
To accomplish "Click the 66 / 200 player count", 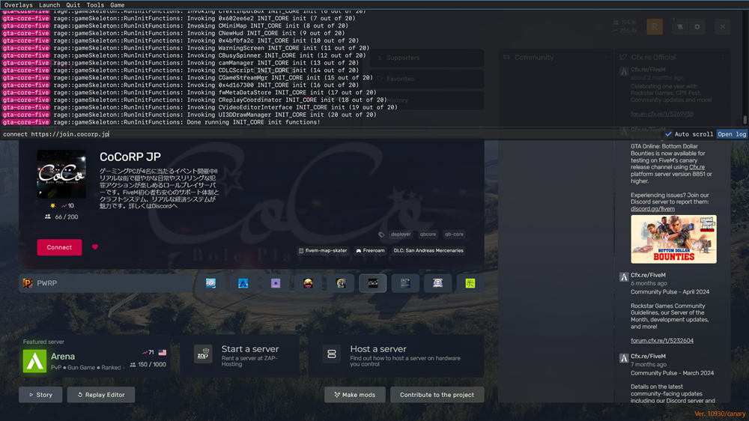I will pyautogui.click(x=61, y=217).
